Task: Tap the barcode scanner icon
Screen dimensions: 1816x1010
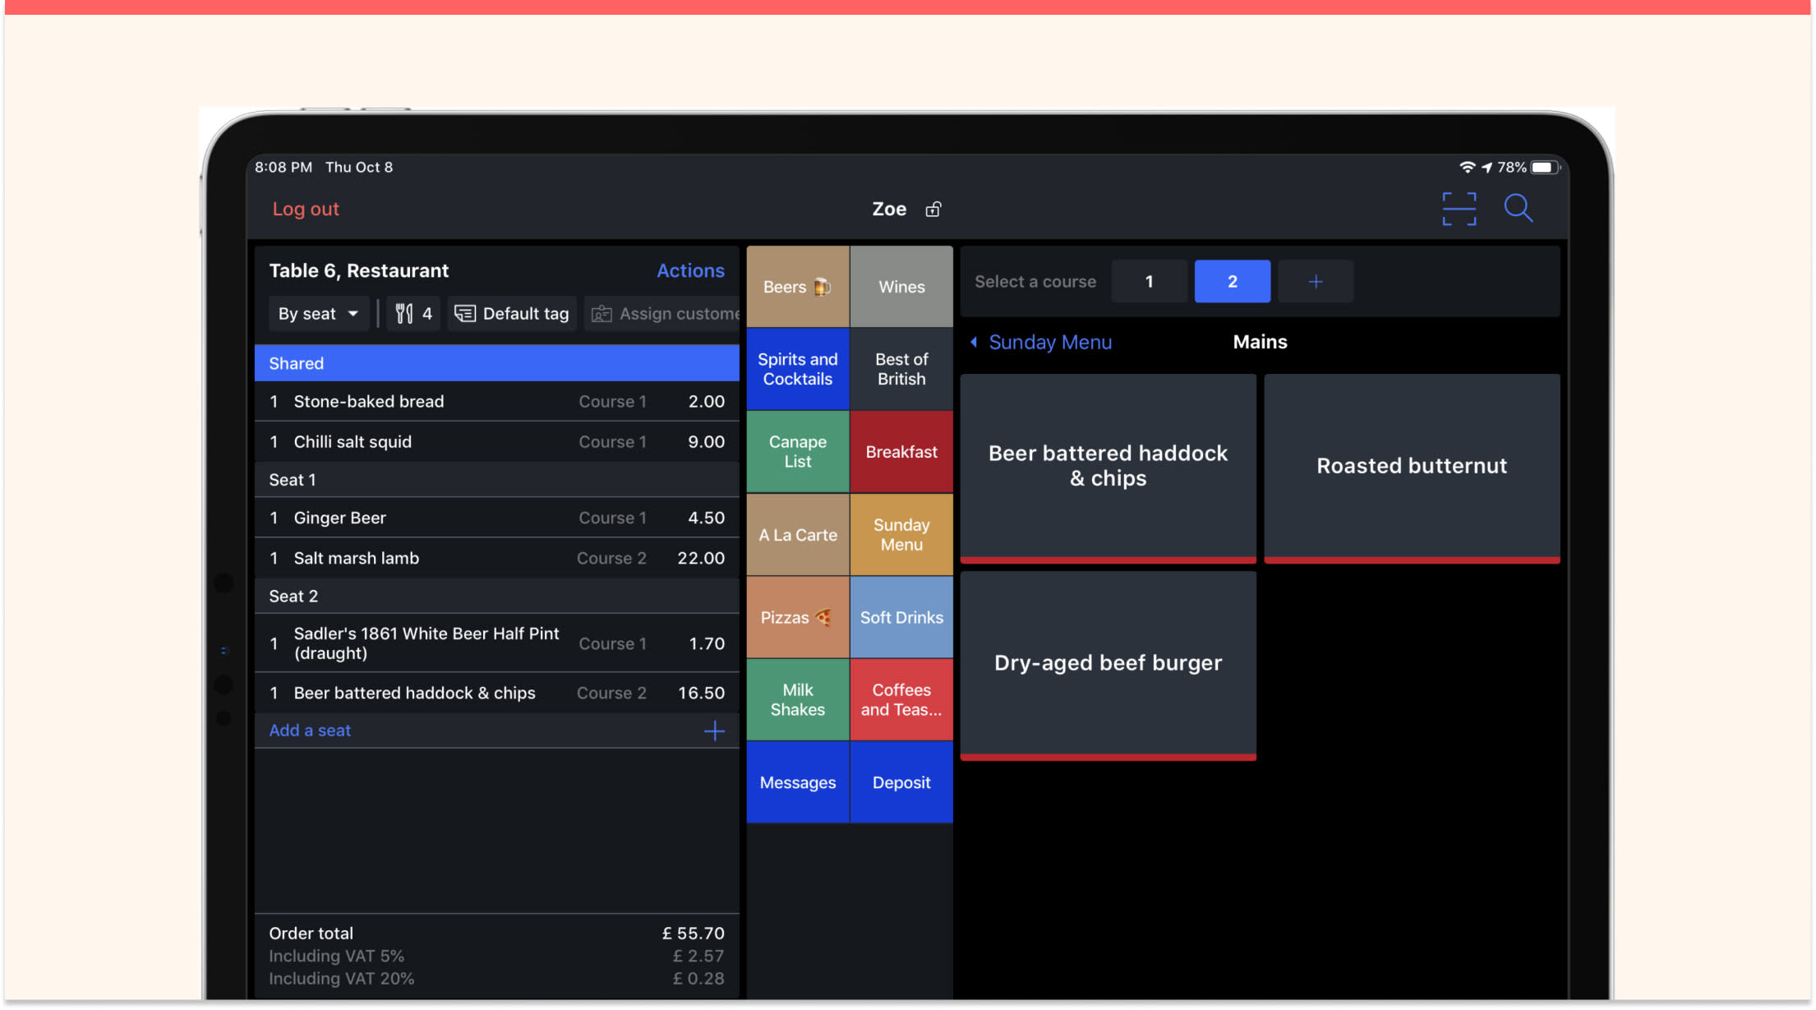Action: pyautogui.click(x=1459, y=209)
